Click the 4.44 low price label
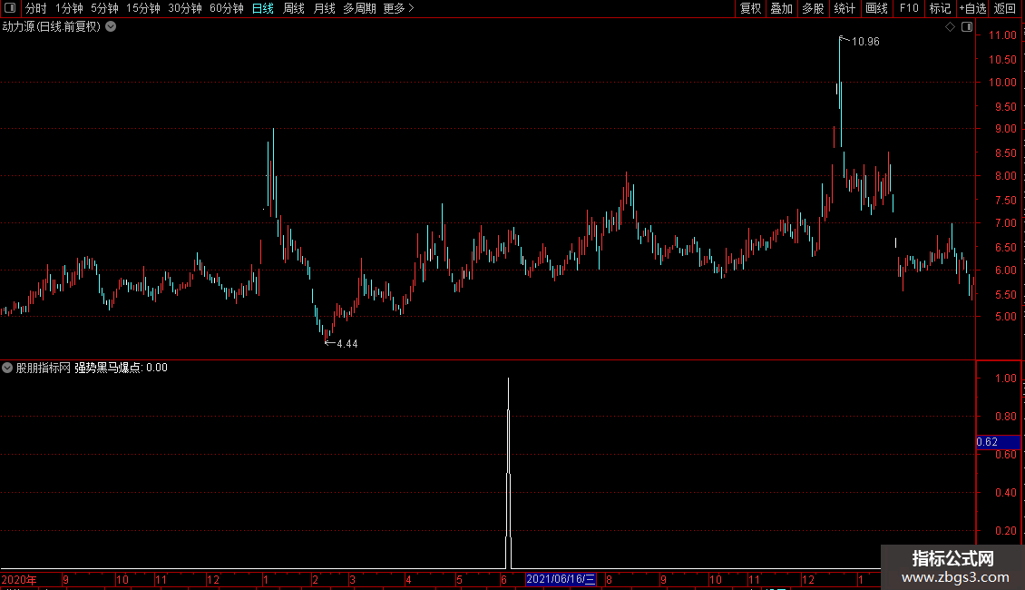The height and width of the screenshot is (590, 1025). tap(347, 344)
